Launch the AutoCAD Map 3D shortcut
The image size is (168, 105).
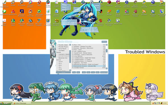click(x=162, y=13)
